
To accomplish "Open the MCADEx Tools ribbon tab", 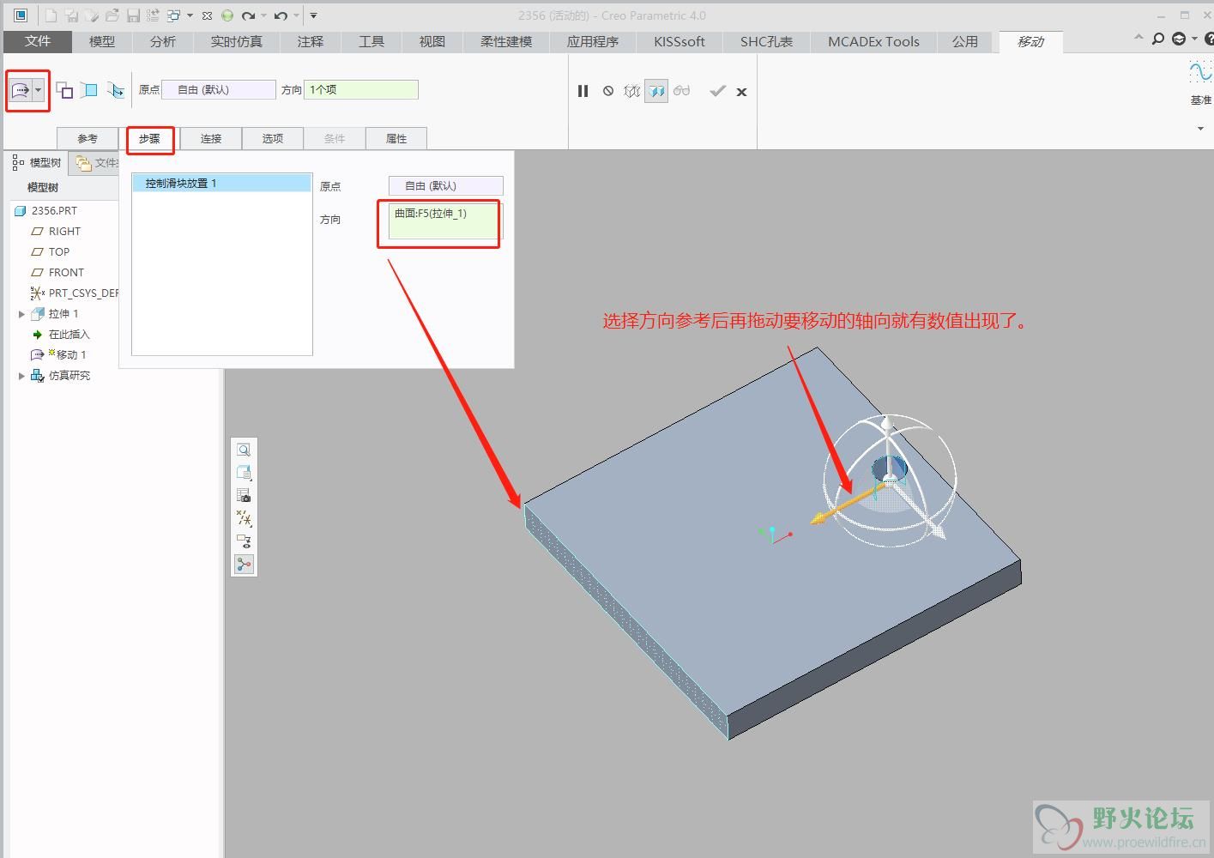I will (x=873, y=41).
